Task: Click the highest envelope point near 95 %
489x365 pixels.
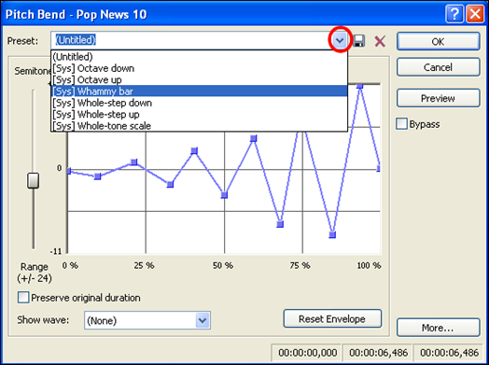Action: [x=360, y=86]
